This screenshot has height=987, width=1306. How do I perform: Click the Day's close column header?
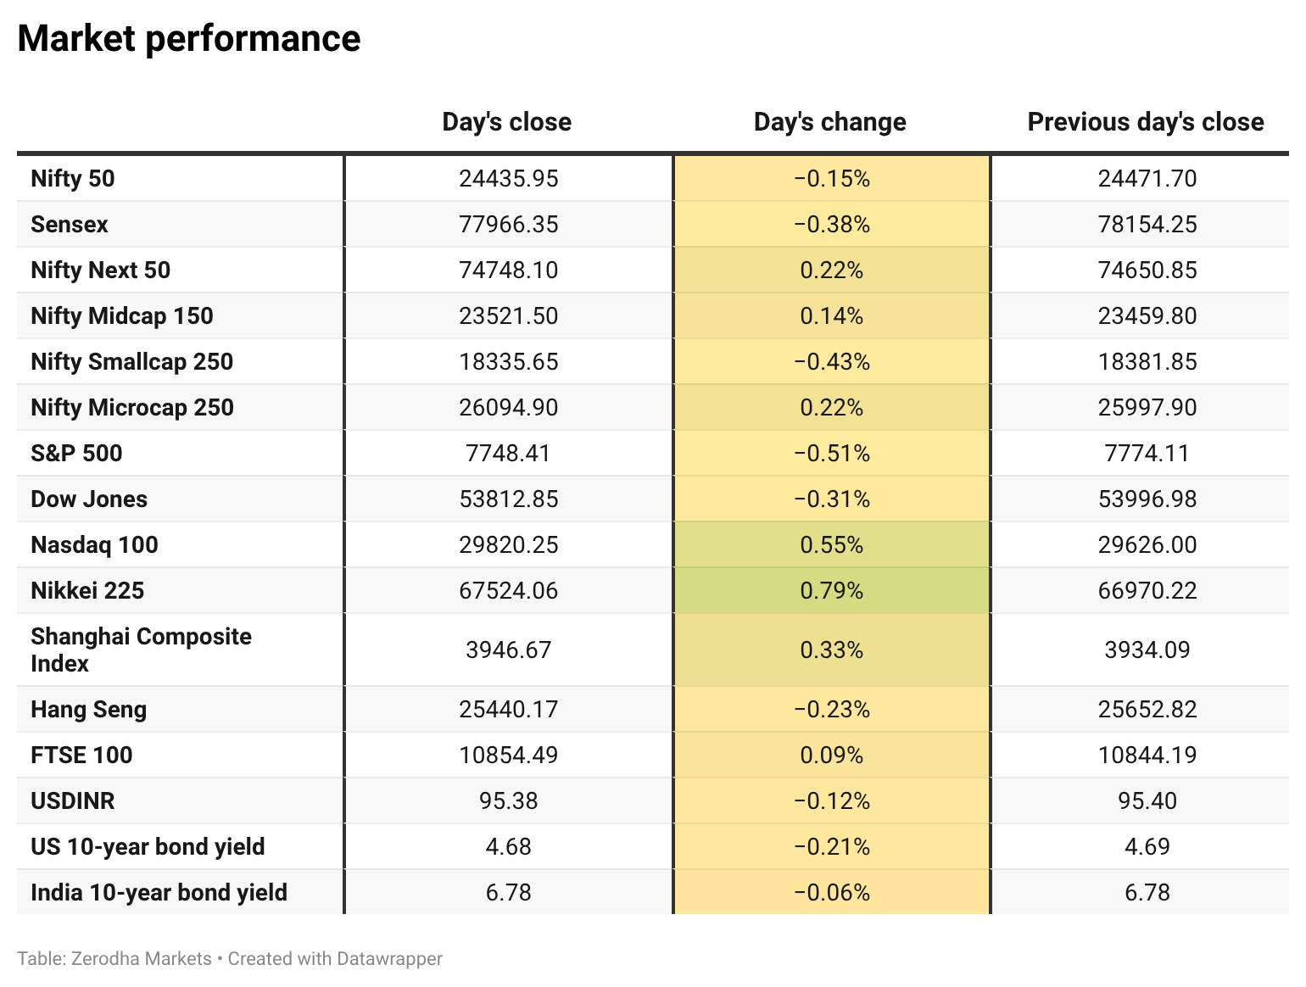click(507, 122)
